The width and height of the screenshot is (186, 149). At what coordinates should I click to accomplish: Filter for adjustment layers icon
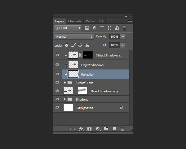click(95, 28)
